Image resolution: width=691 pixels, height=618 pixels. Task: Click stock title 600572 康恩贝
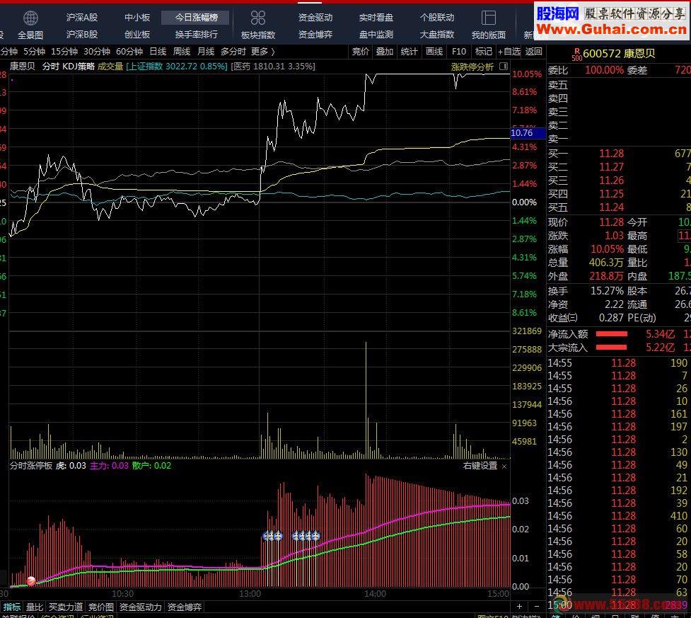(619, 54)
